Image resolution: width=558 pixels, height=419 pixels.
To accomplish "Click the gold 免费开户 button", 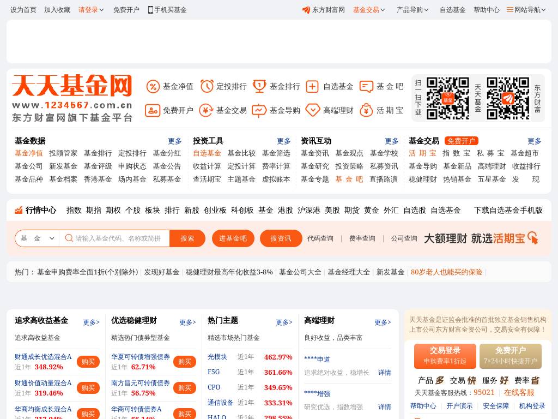I will point(510,356).
